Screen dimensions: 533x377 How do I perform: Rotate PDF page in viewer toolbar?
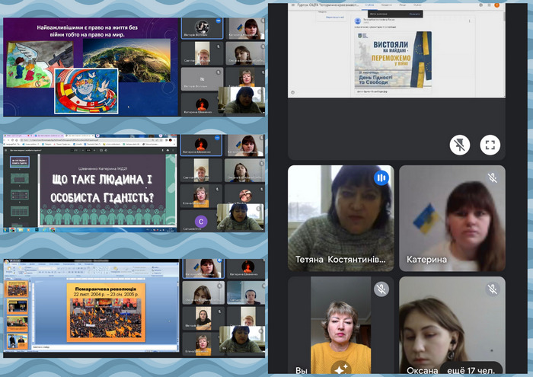106,150
